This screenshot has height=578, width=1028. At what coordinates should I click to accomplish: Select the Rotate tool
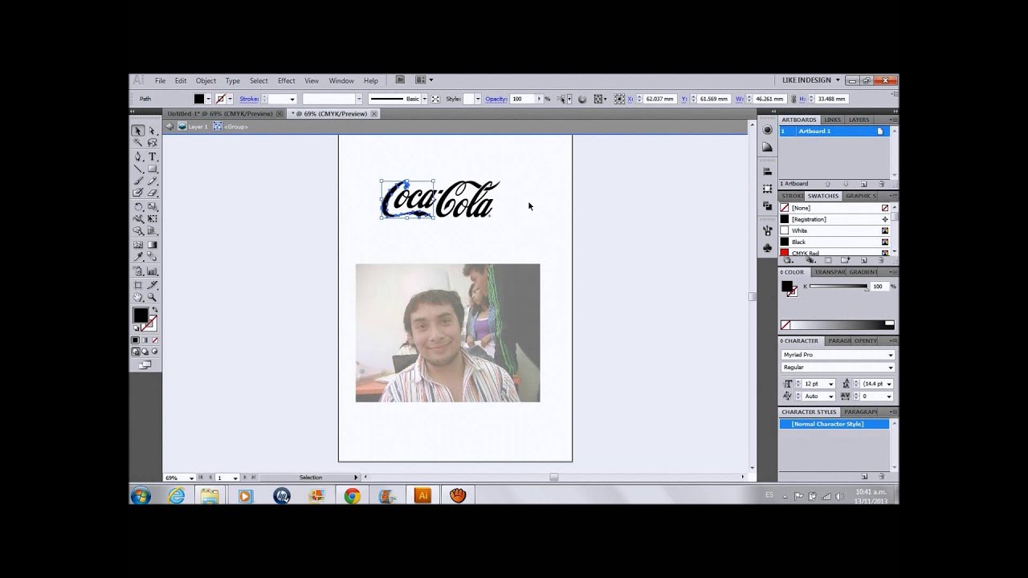coord(138,206)
